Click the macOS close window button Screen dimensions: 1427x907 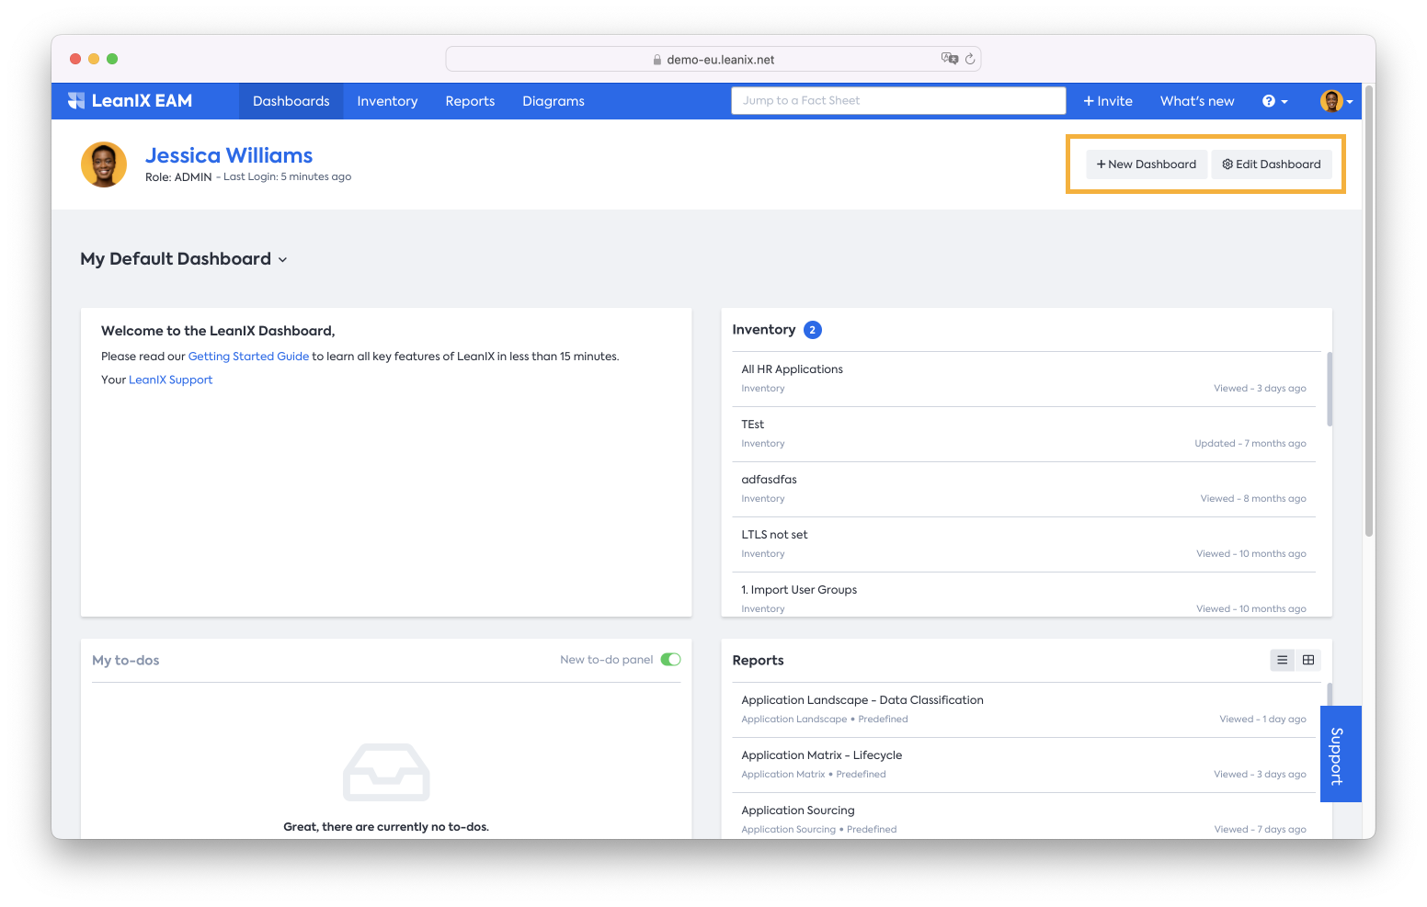75,59
